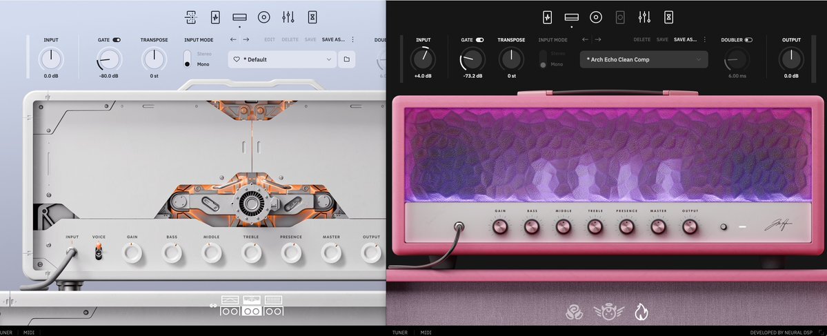Open preset options menu in right plugin

[x=705, y=39]
